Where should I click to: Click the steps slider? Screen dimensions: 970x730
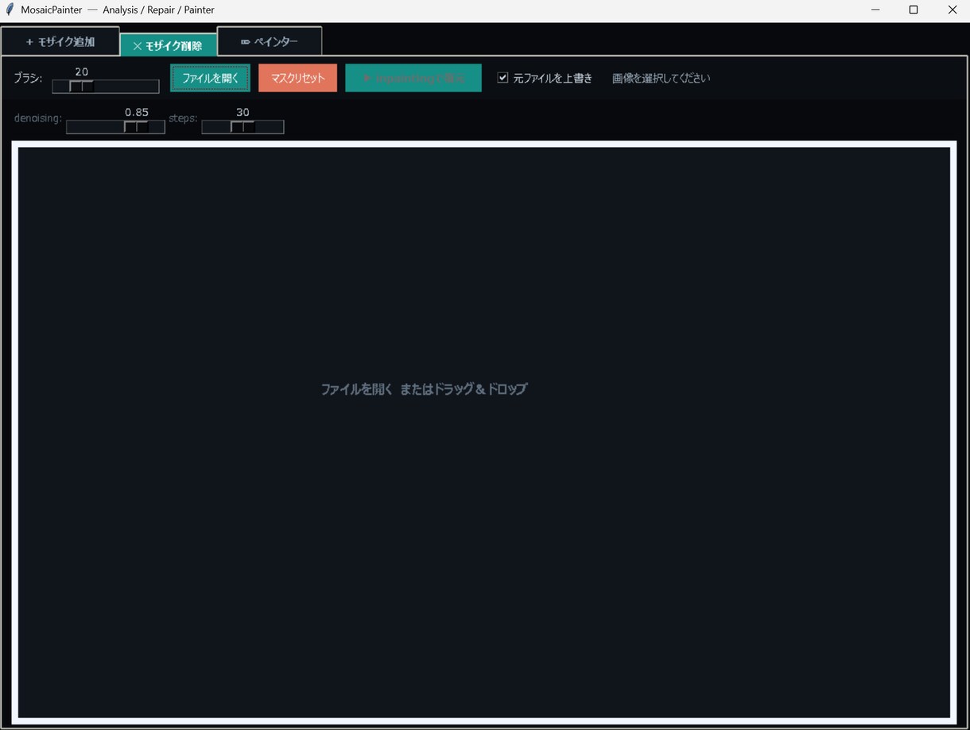(x=242, y=127)
